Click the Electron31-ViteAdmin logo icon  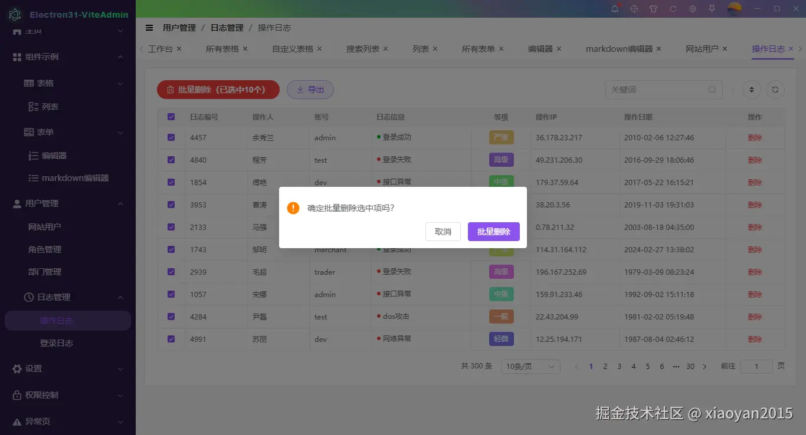coord(15,14)
